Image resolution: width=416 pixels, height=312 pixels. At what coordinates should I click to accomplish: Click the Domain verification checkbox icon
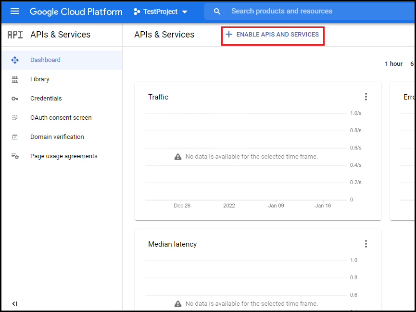pyautogui.click(x=15, y=137)
